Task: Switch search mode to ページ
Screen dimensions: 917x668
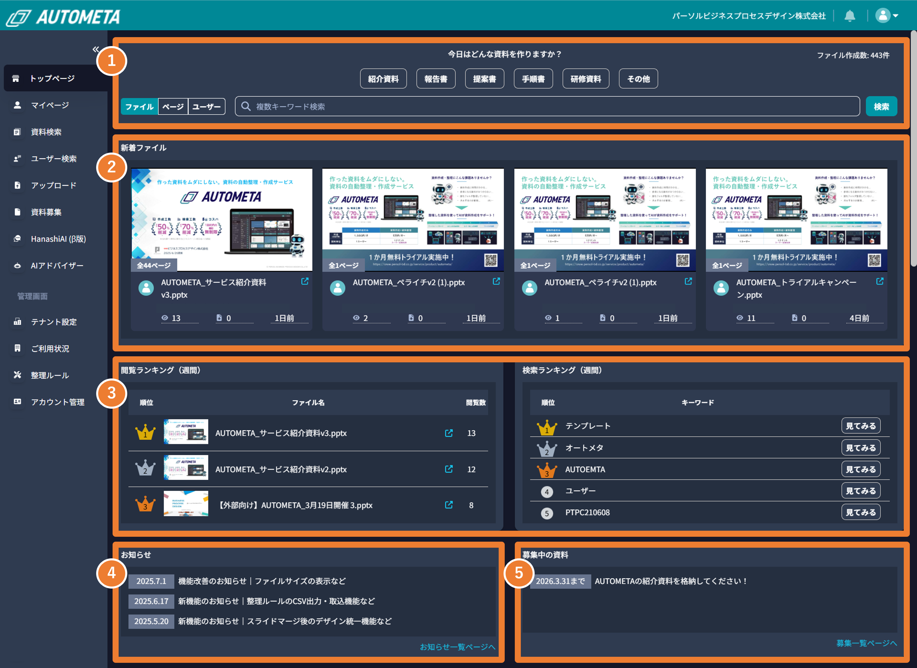Action: pyautogui.click(x=173, y=106)
